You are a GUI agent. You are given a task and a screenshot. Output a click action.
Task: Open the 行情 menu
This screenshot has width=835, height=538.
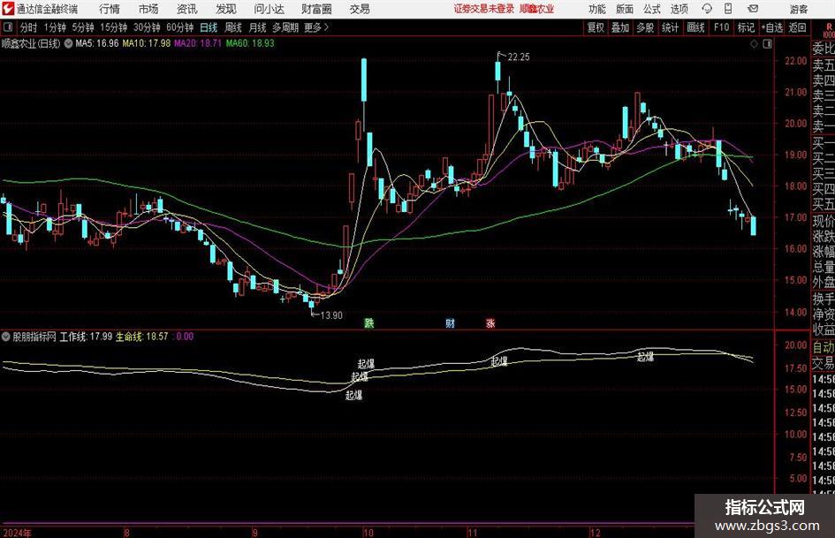pos(110,9)
